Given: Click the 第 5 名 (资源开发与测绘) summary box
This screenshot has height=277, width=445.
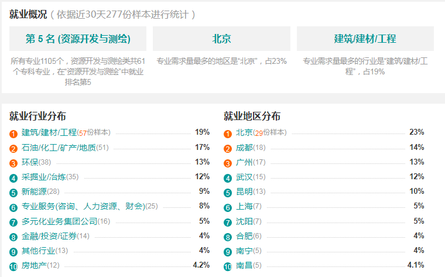Looking at the screenshot, I should (78, 39).
